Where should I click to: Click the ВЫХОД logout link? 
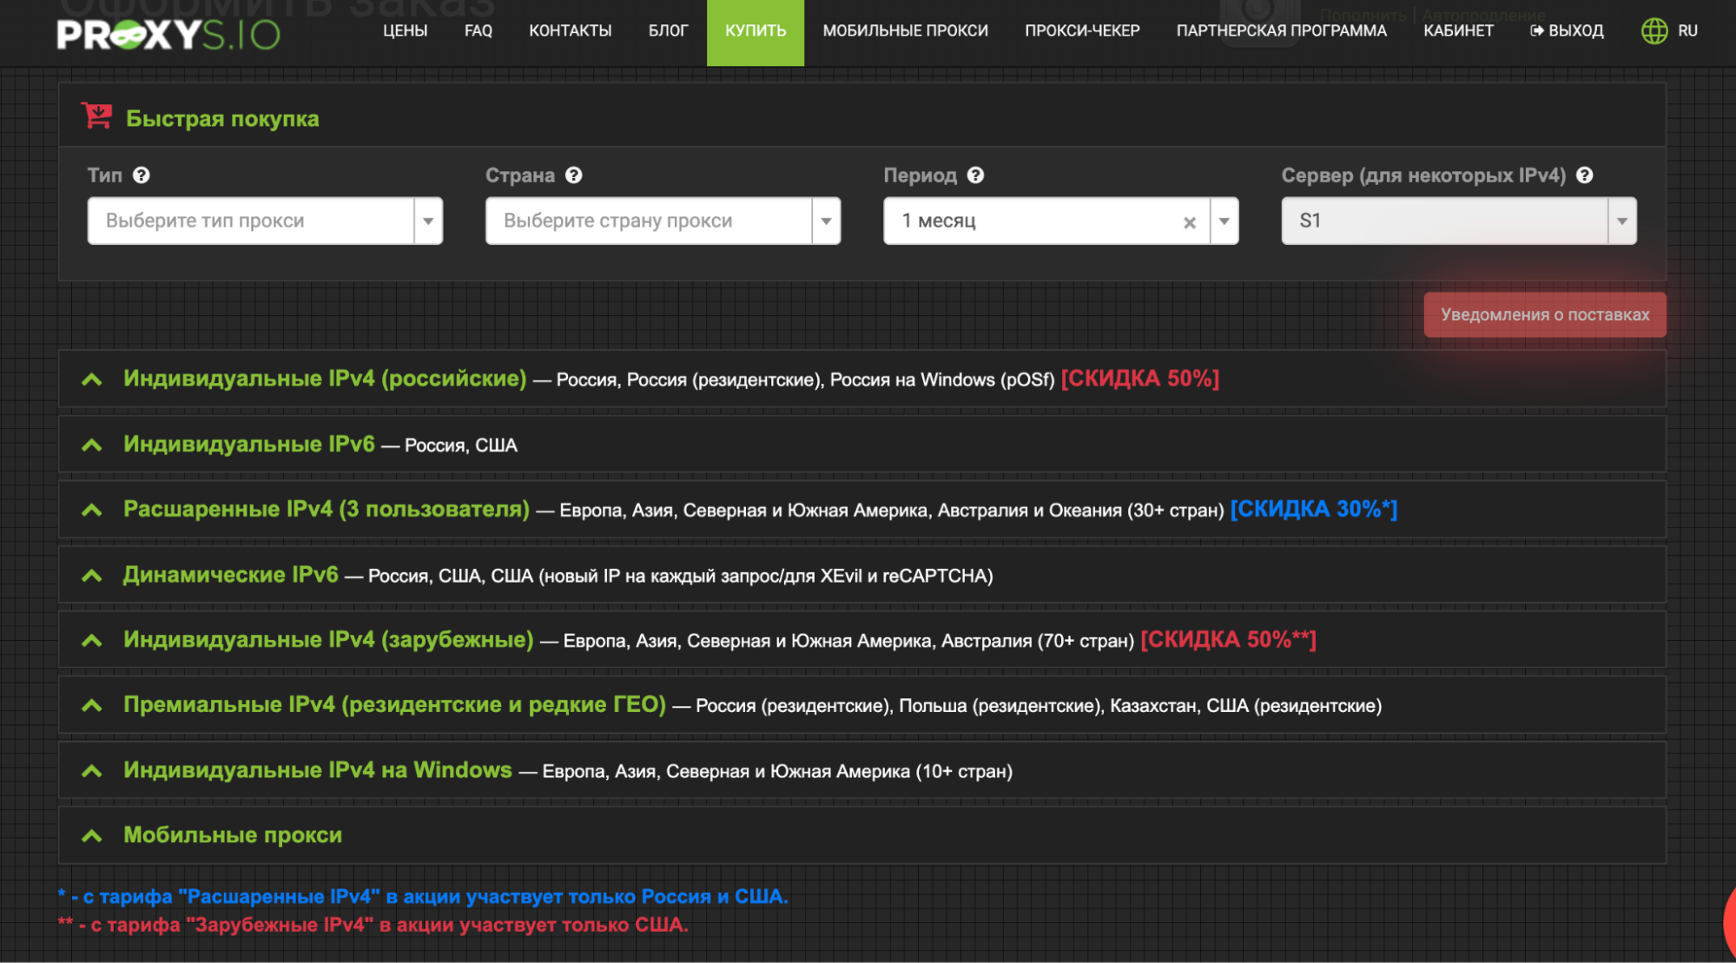click(1567, 30)
